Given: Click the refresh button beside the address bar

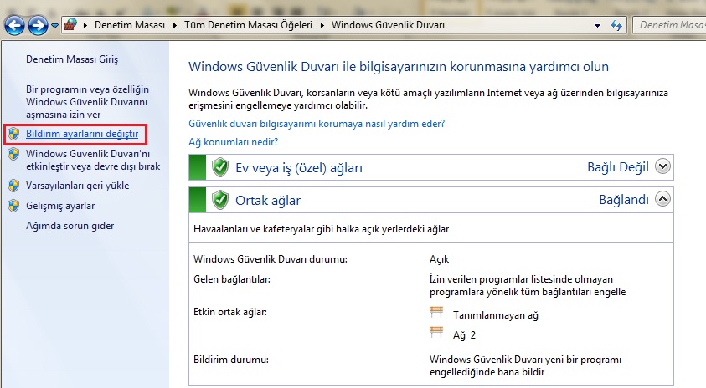Looking at the screenshot, I should (616, 25).
